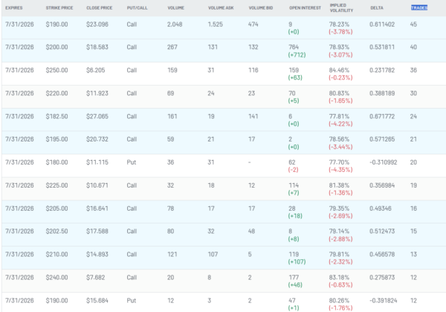Image resolution: width=446 pixels, height=312 pixels.
Task: Click the $250.00 strike Call row
Action: [x=224, y=74]
